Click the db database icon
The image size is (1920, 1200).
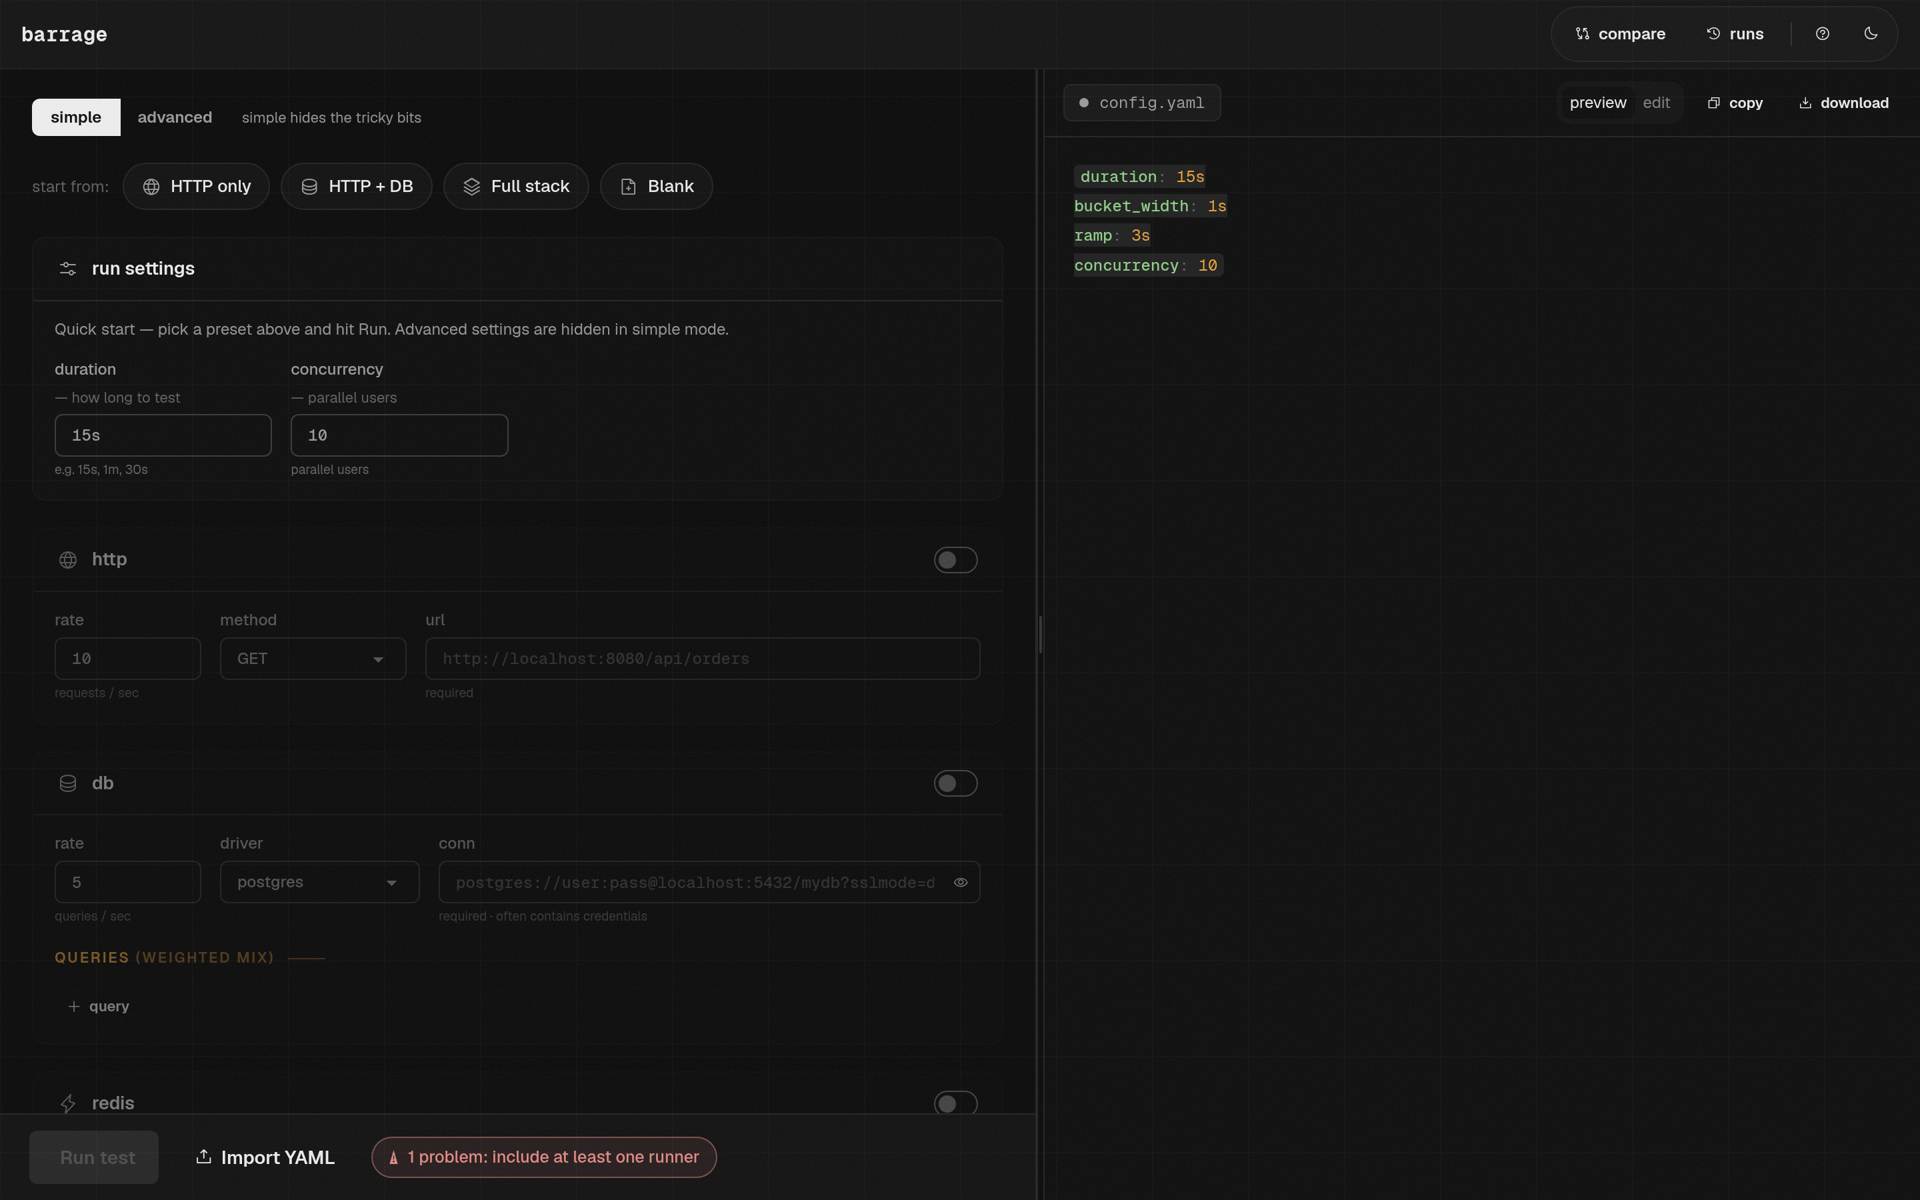point(68,783)
